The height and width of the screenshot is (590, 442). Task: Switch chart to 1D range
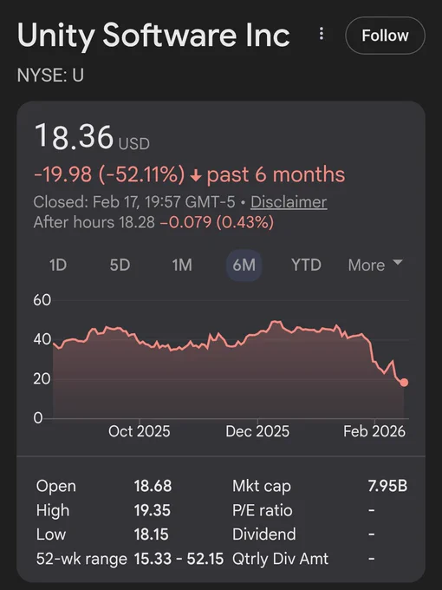click(x=58, y=265)
